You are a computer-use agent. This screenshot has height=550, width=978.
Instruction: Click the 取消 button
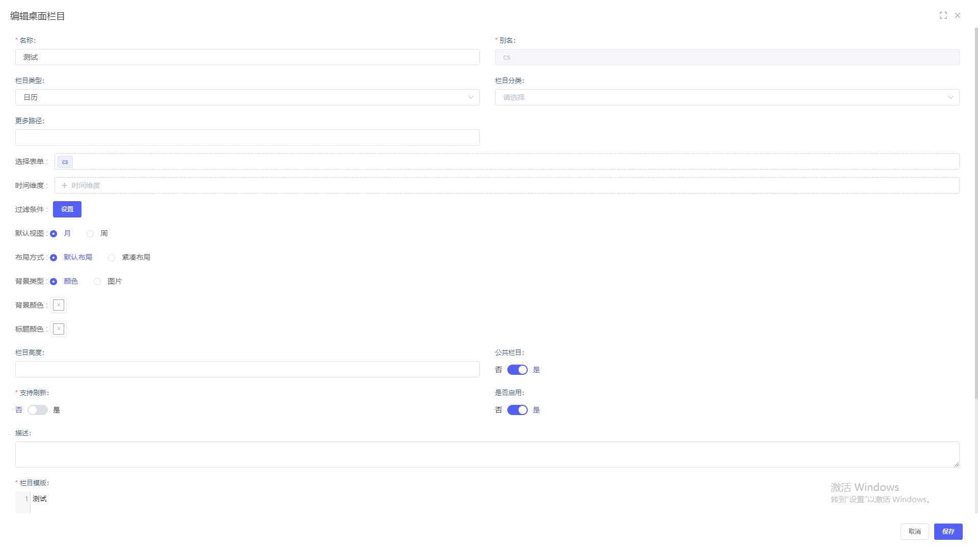point(914,531)
